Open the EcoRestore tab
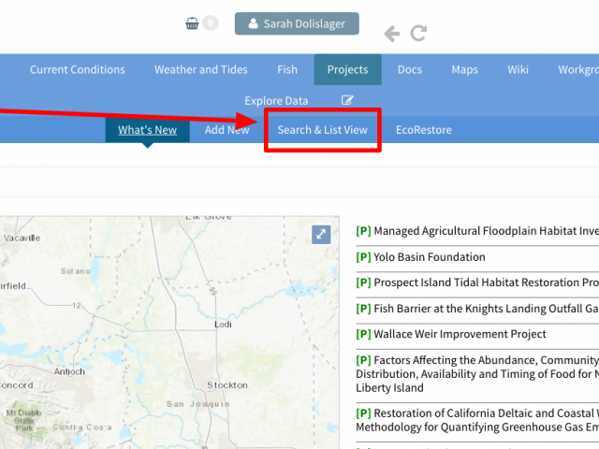The width and height of the screenshot is (599, 449). 424,130
